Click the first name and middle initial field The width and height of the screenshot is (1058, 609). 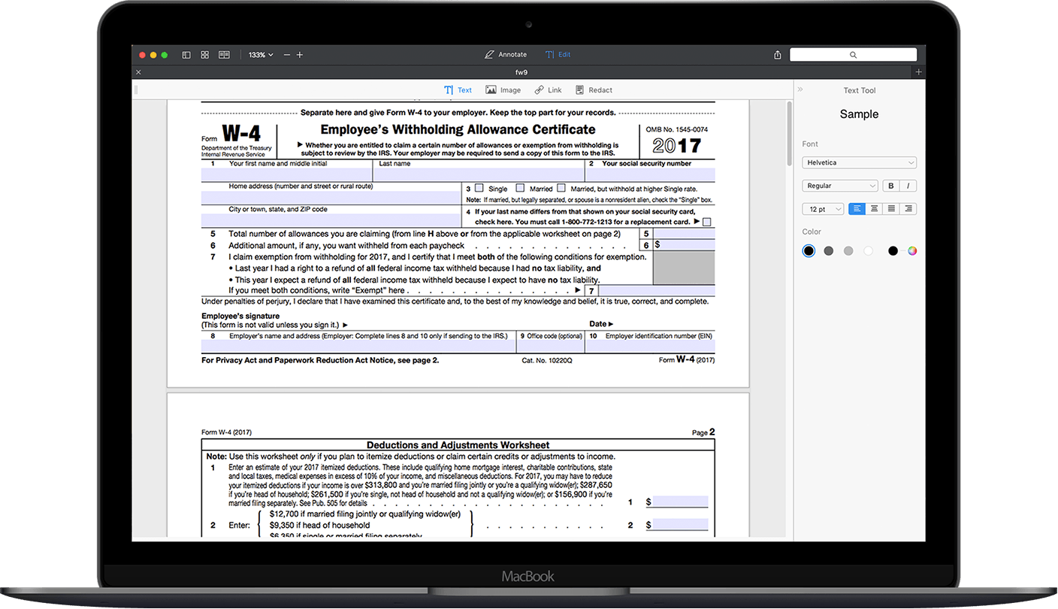(289, 175)
